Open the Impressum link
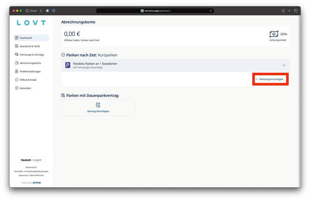The height and width of the screenshot is (200, 310). coord(24,176)
